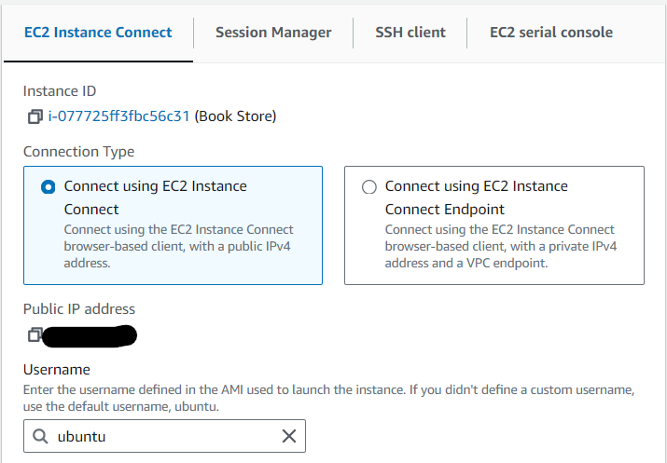
Task: Switch to the Session Manager tab
Action: coord(273,33)
